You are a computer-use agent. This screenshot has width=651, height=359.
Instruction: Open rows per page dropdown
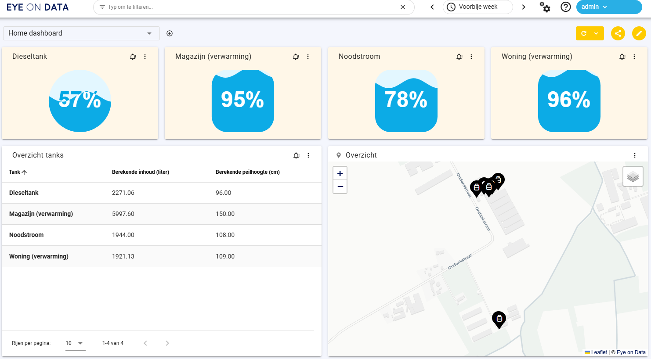coord(75,343)
